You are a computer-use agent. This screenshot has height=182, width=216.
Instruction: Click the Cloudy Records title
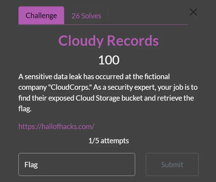[x=108, y=41]
